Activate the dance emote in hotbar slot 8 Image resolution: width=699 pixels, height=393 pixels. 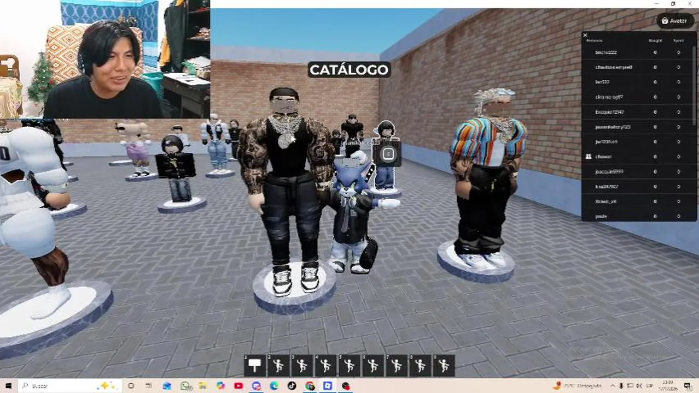coord(420,365)
